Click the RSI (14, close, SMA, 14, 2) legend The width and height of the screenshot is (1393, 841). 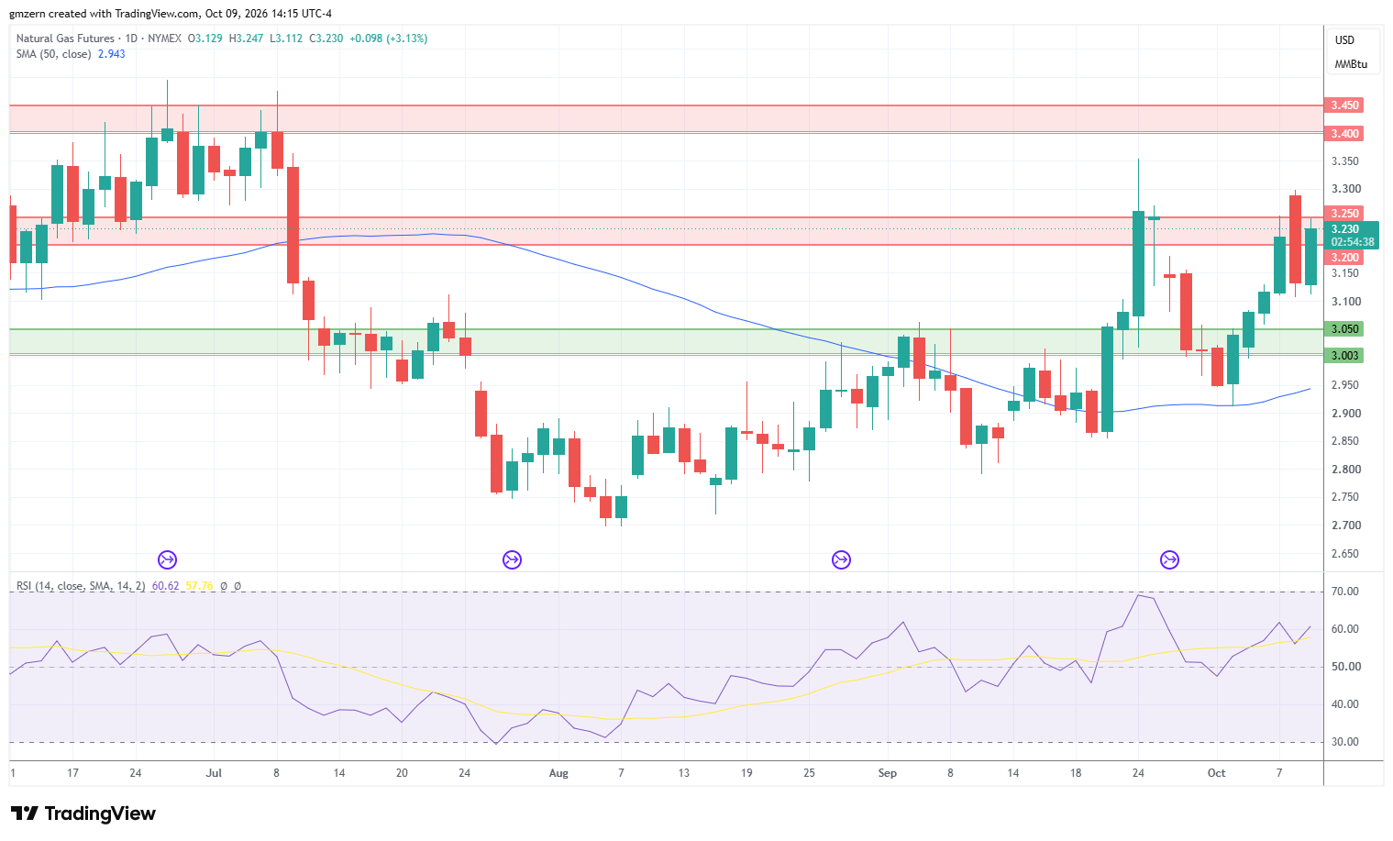(81, 586)
